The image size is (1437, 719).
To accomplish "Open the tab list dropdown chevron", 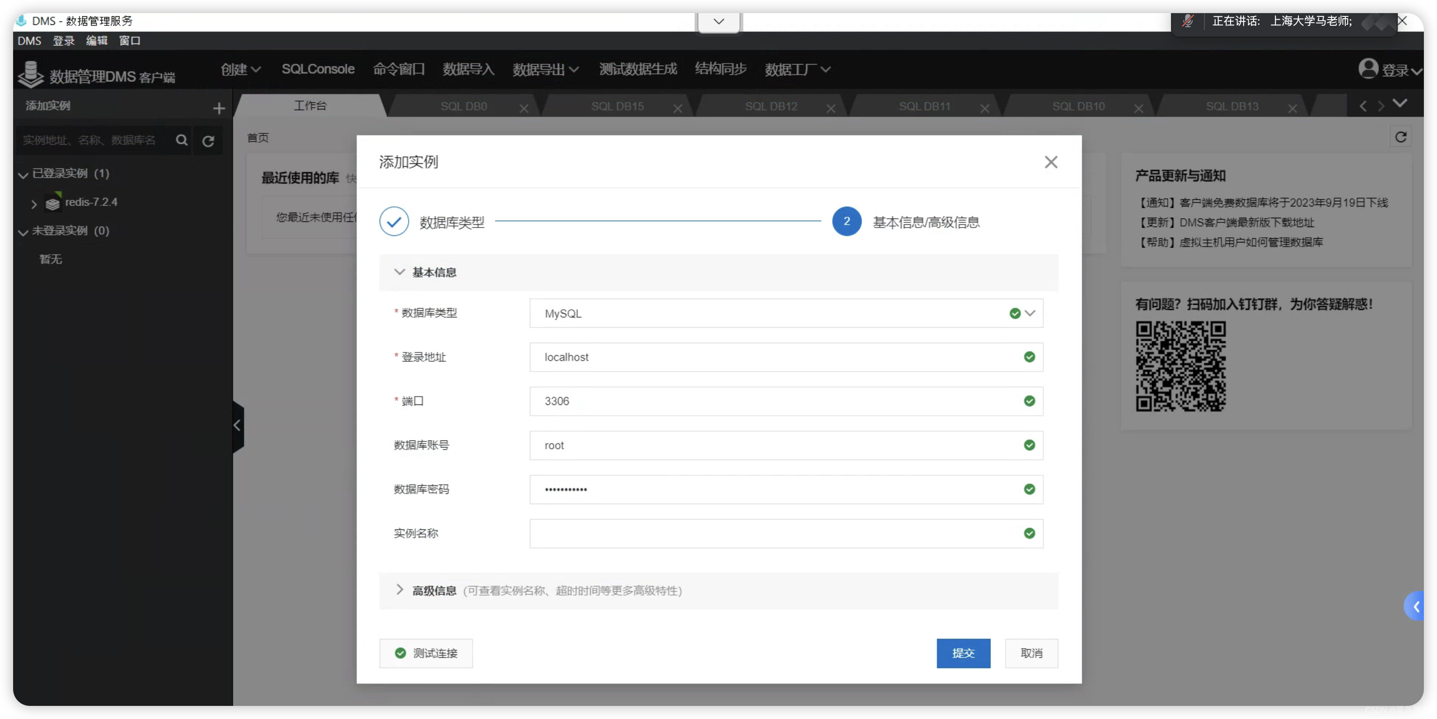I will 1400,103.
